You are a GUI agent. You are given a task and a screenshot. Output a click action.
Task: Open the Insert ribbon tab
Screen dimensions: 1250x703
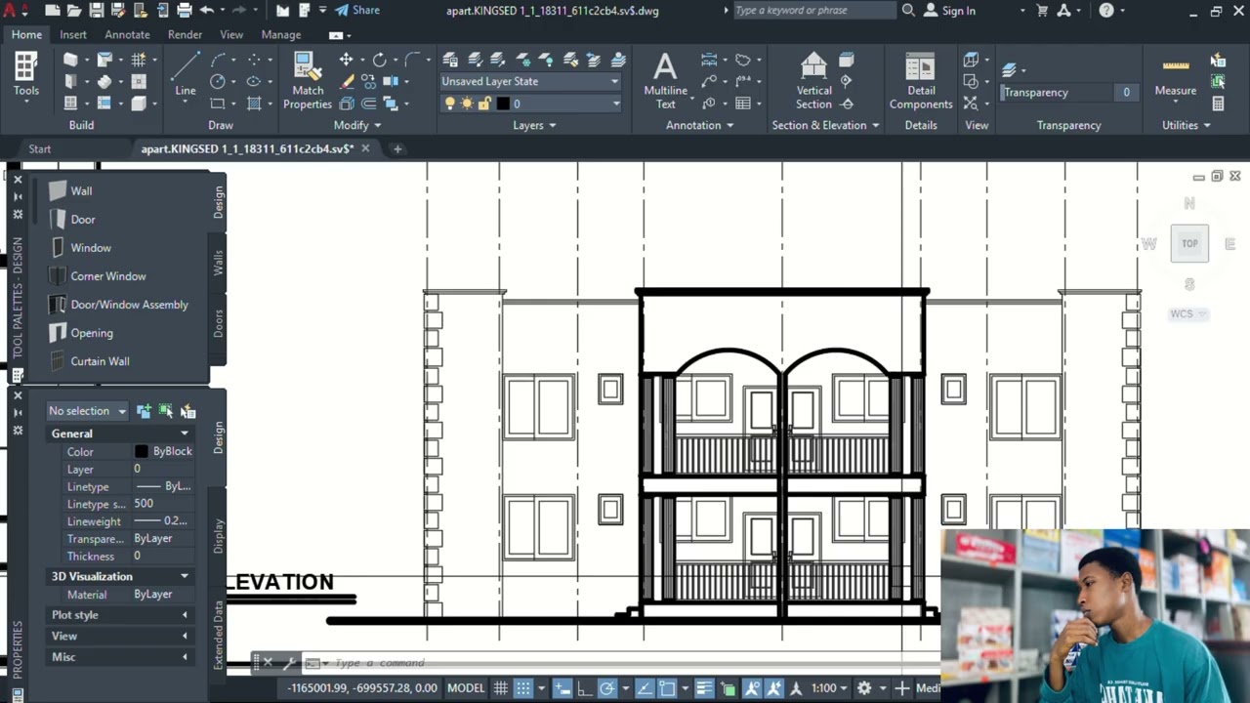pyautogui.click(x=73, y=34)
